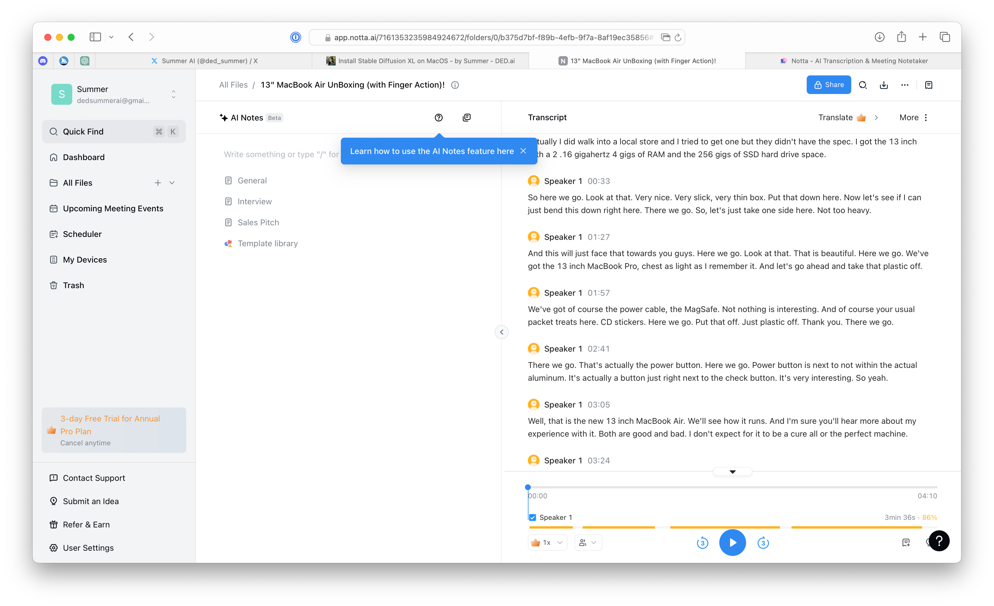Click the blue Share button
The image size is (994, 606).
(x=829, y=85)
